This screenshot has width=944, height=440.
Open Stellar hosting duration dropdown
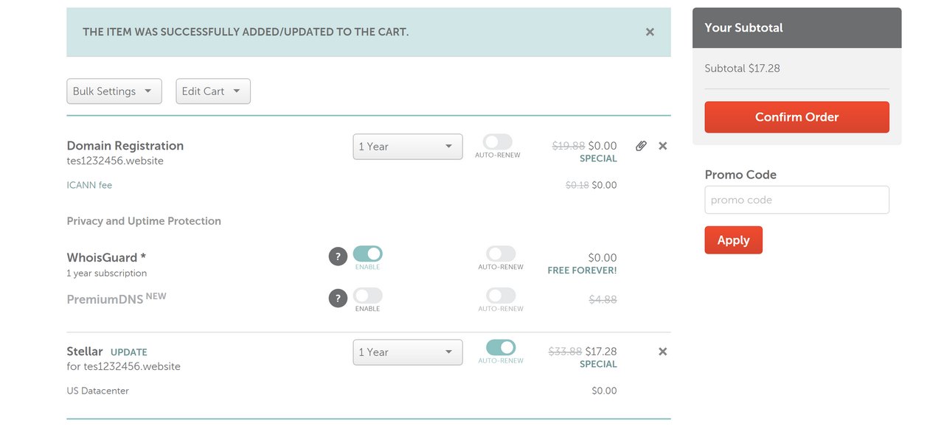click(407, 352)
